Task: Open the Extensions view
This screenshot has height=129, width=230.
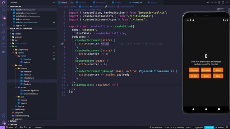Action: click(x=3, y=31)
